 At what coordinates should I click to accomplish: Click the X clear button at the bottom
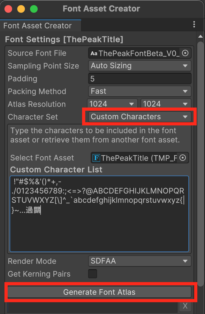coord(185,306)
